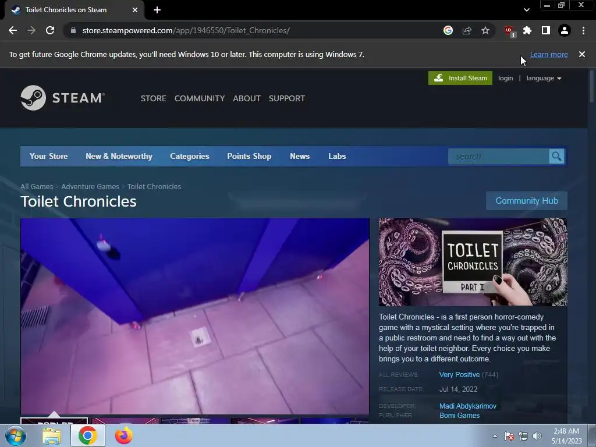Screen dimensions: 596x447
Task: Go back to the previous page
Action: tap(13, 30)
